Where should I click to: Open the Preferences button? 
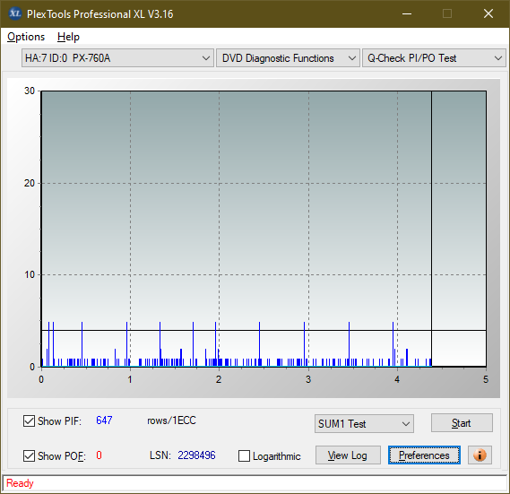(424, 455)
